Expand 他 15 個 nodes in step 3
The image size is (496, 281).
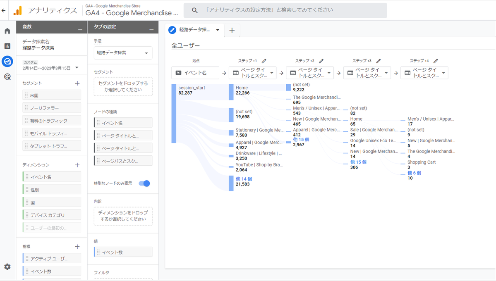[358, 162]
